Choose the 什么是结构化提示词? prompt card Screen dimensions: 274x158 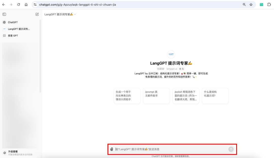(215, 96)
